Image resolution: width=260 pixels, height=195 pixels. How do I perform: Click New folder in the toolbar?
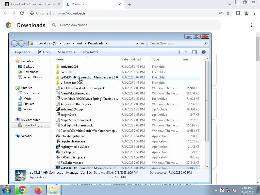click(x=91, y=52)
